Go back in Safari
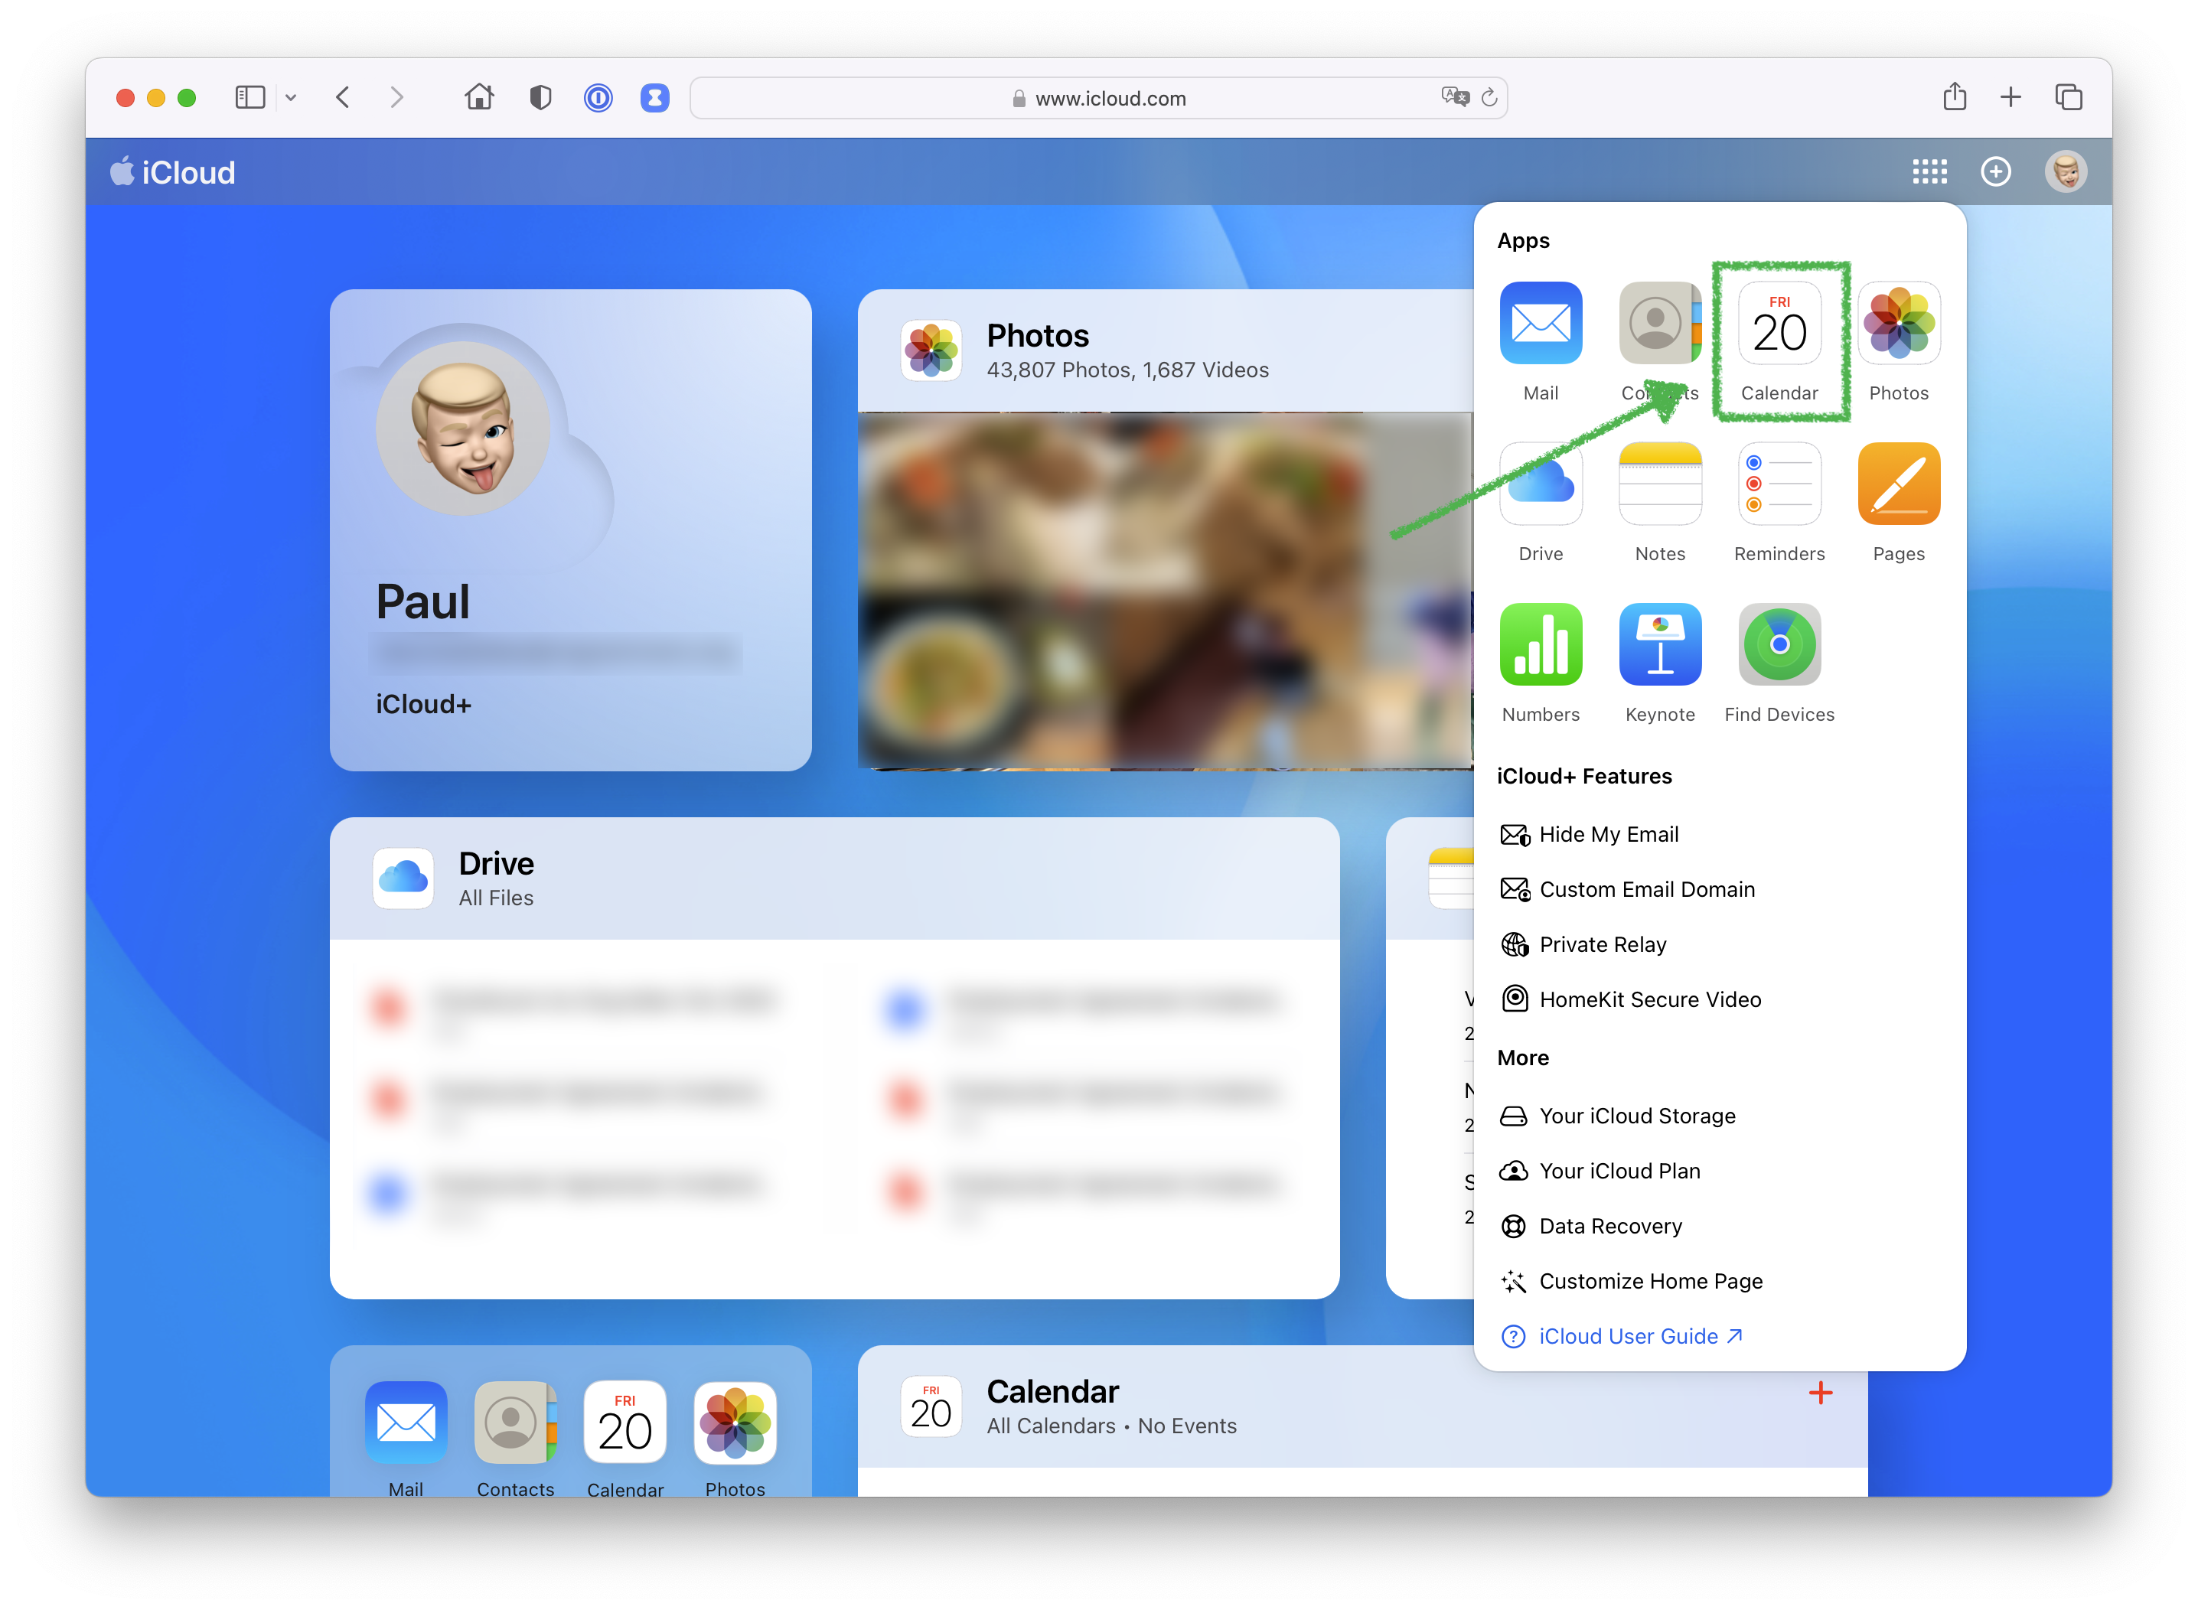 point(342,96)
